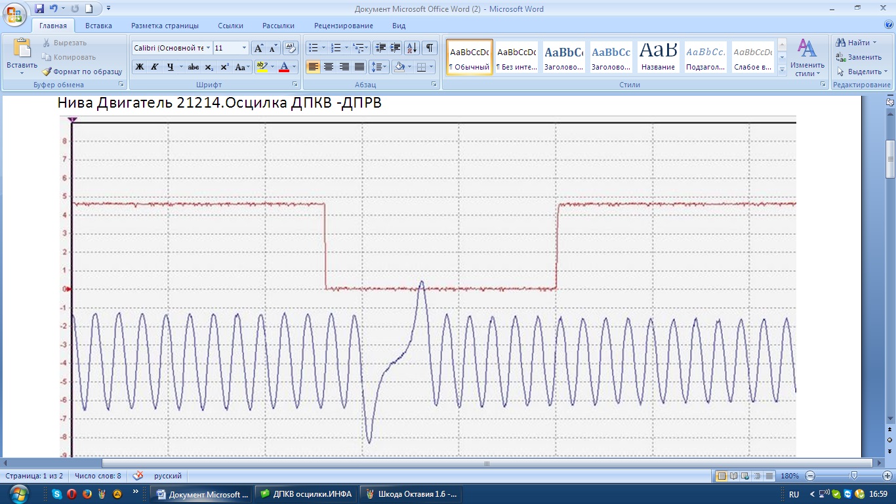
Task: Click horizontal scrollbar thumb
Action: tap(489, 463)
